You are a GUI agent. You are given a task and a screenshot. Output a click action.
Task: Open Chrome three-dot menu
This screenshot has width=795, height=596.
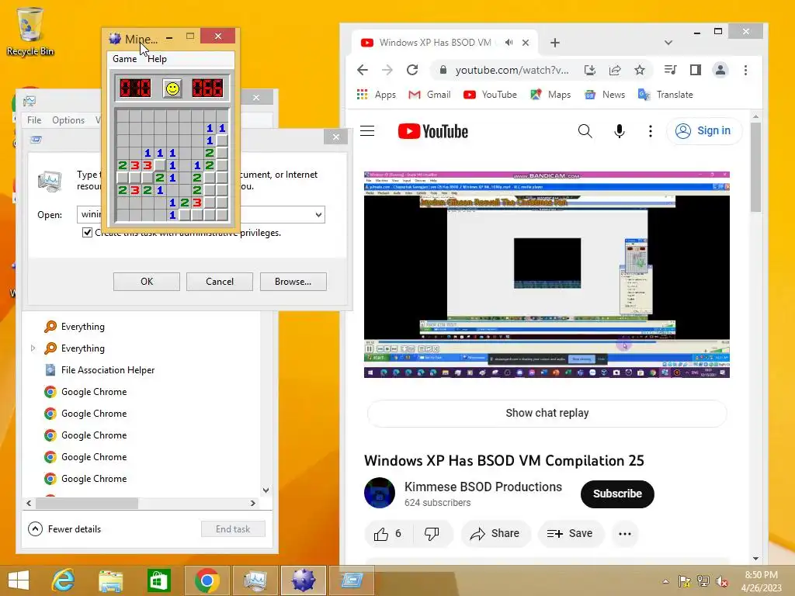[745, 70]
